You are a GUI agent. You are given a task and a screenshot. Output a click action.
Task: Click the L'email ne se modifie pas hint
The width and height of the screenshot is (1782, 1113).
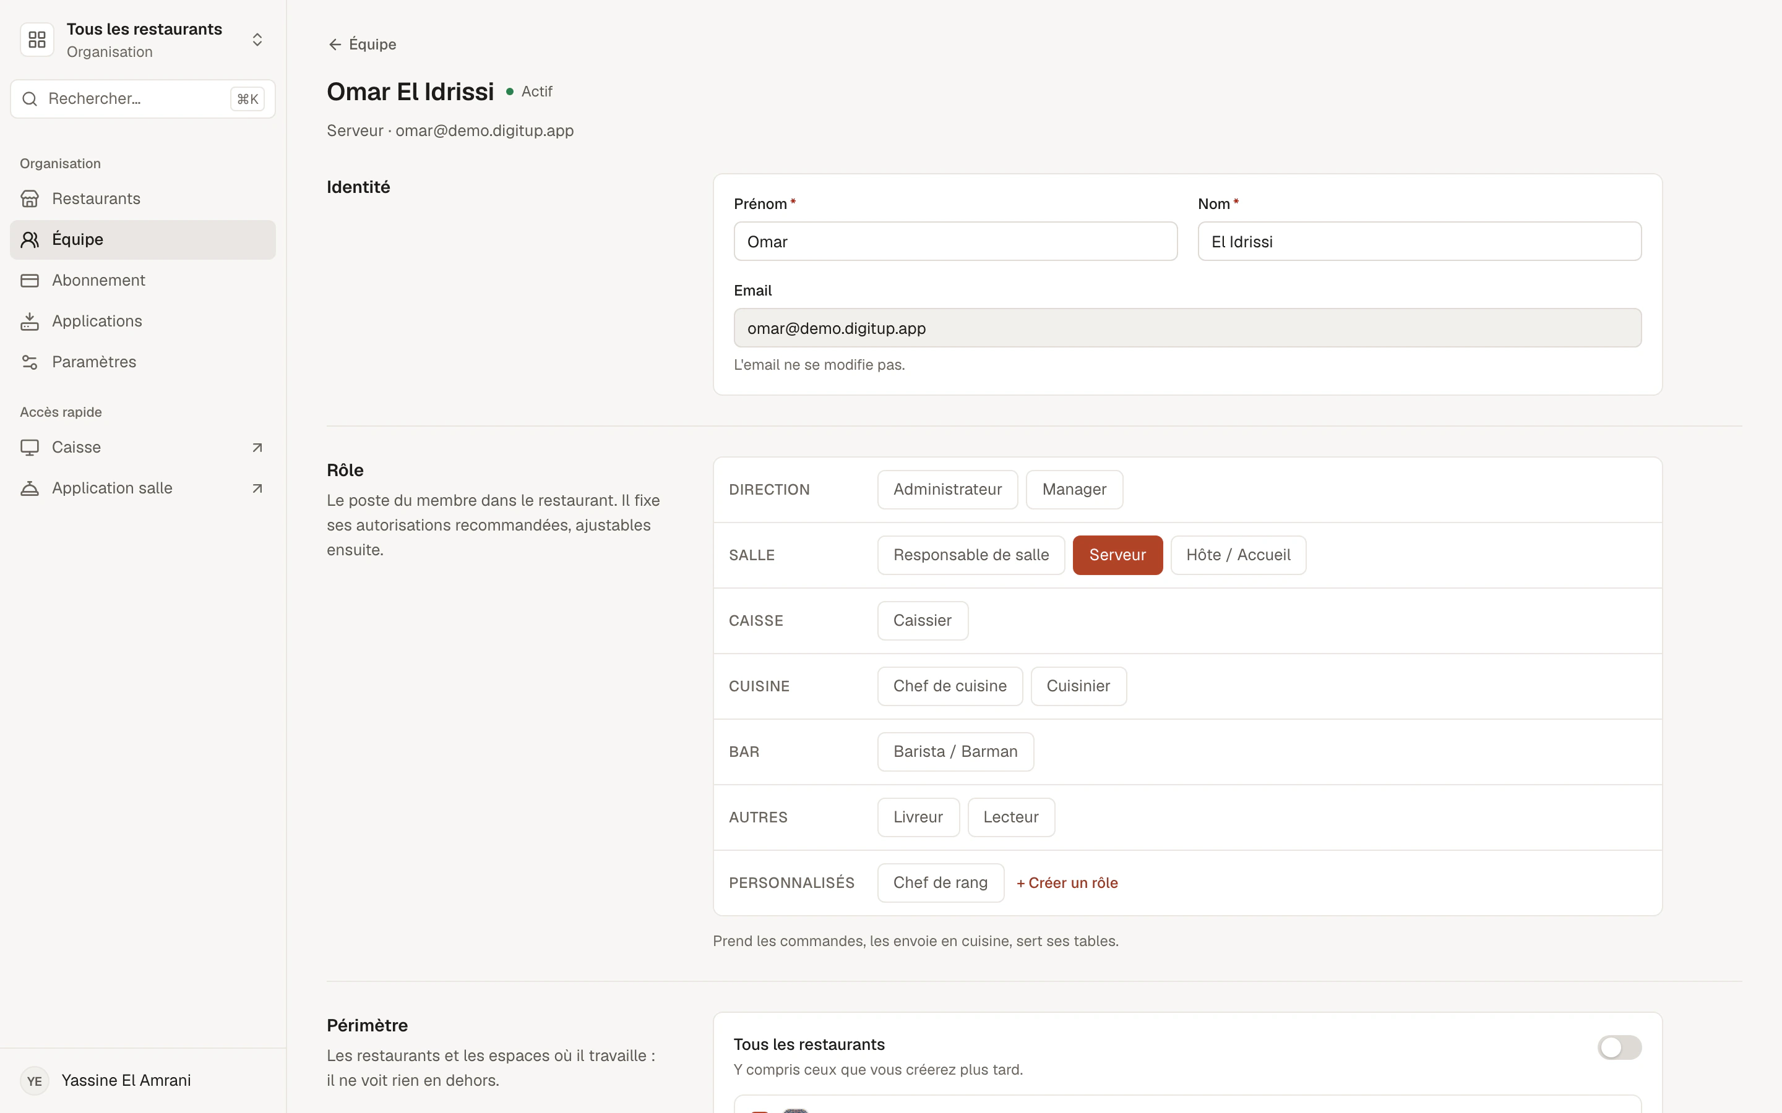pos(819,365)
